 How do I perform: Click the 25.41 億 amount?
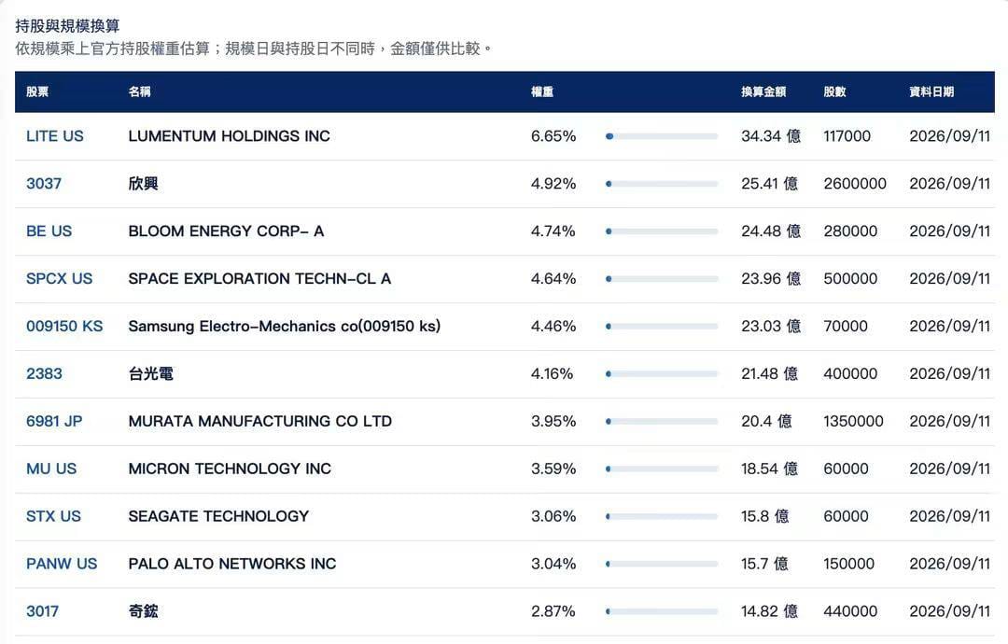[x=769, y=184]
